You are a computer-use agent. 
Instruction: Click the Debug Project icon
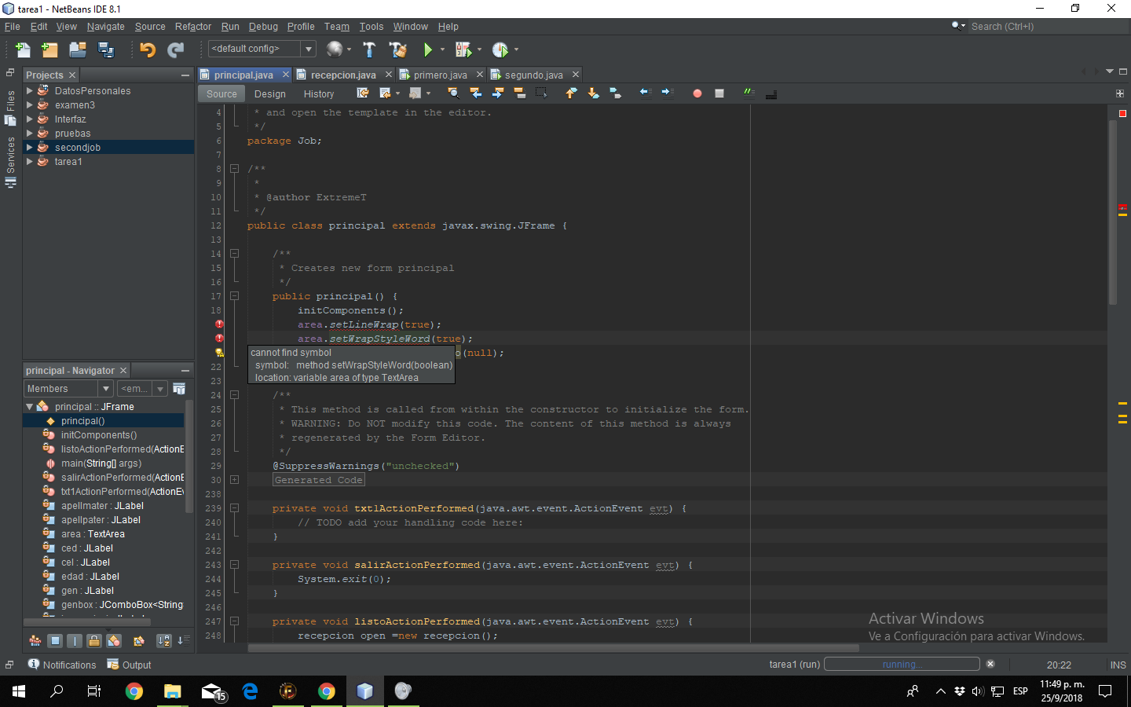(463, 49)
